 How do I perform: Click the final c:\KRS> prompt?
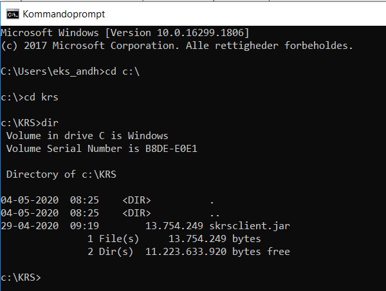[x=21, y=277]
